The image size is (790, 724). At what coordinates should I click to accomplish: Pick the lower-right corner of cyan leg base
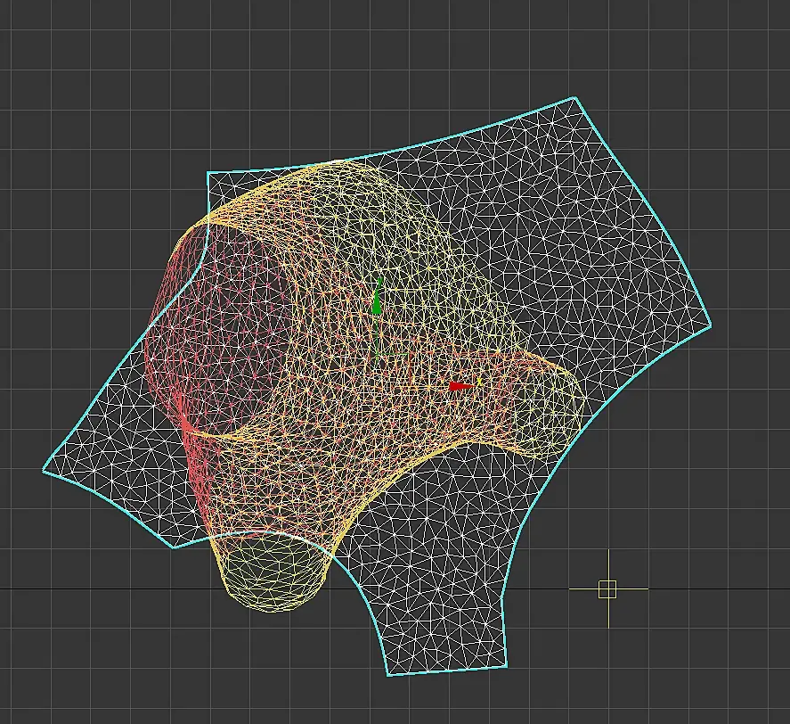[x=507, y=666]
